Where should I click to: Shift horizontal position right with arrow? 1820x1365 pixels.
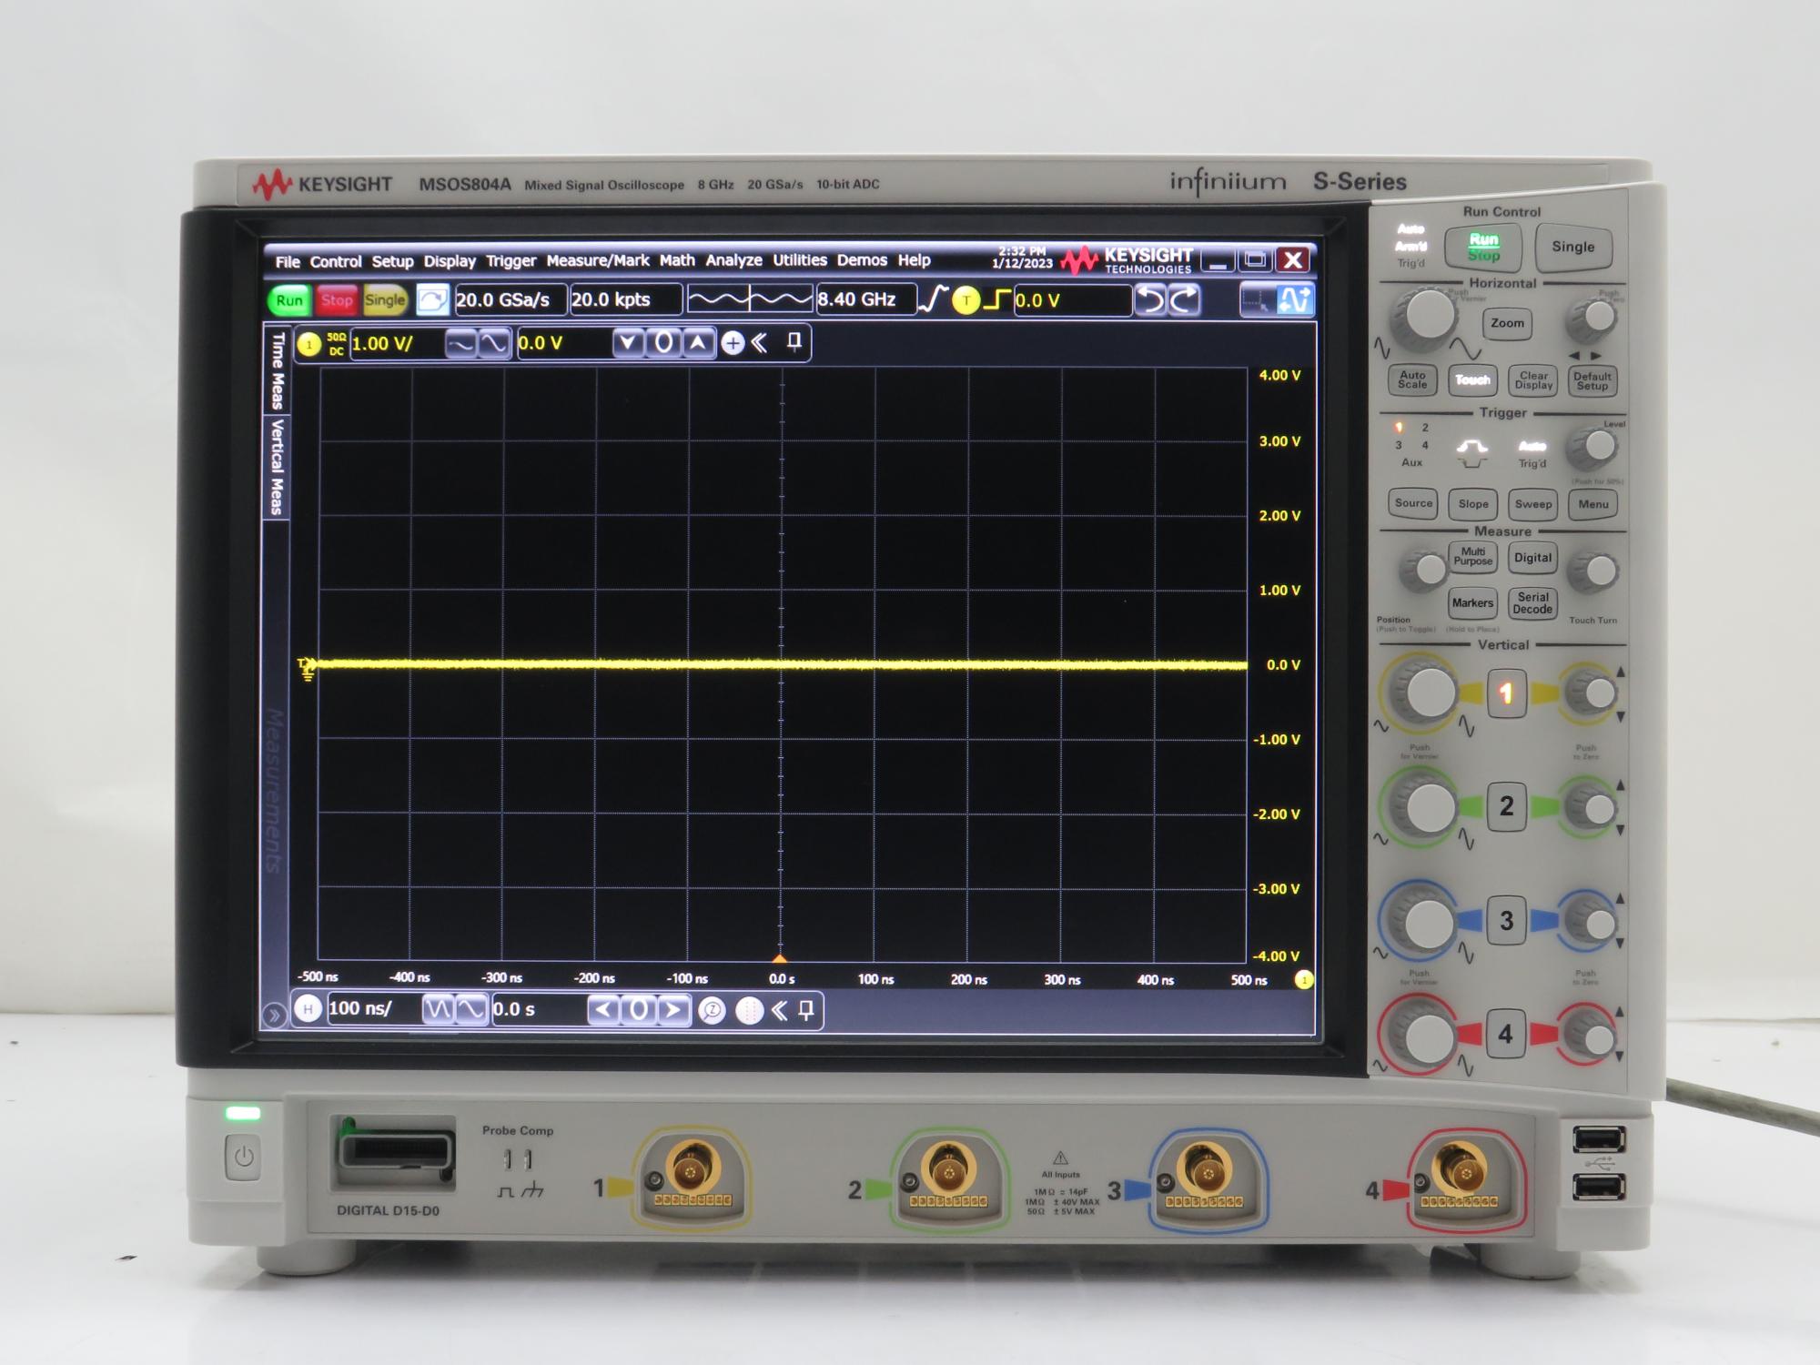(672, 1009)
